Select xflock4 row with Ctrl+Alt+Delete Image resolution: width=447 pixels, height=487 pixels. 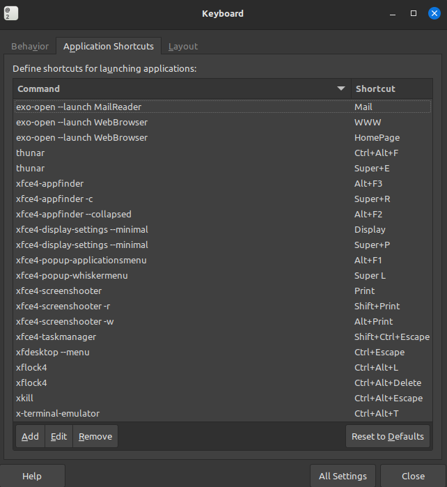[x=223, y=382]
